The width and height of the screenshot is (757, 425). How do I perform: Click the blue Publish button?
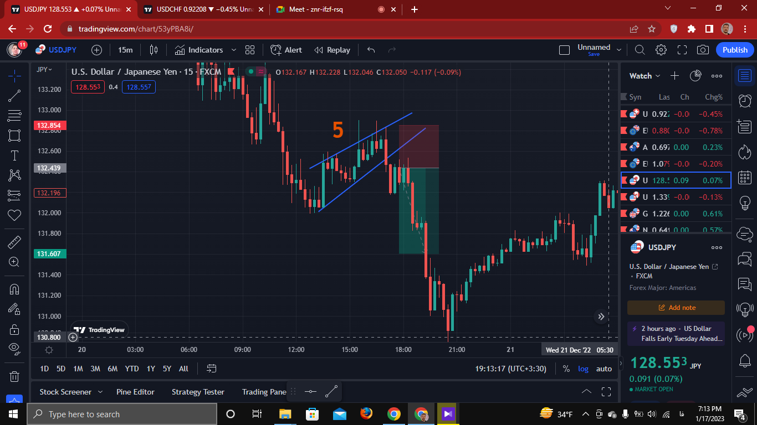[735, 50]
